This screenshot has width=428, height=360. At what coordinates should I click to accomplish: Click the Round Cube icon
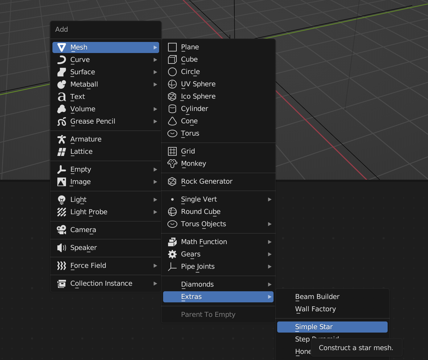pos(172,212)
